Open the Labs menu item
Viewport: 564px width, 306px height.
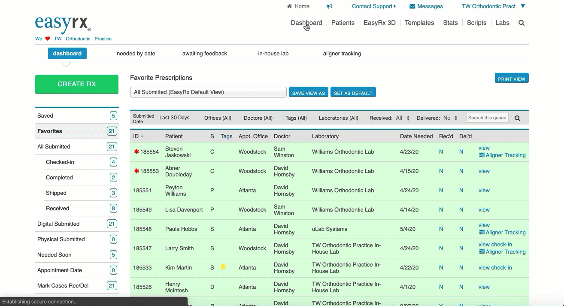pyautogui.click(x=502, y=23)
